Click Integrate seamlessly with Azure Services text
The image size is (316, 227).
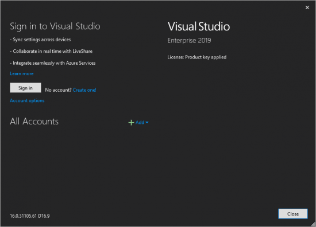point(53,63)
